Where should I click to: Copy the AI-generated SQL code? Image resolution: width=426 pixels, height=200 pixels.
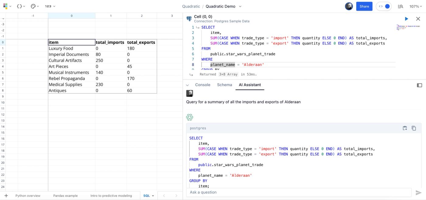pos(414,128)
